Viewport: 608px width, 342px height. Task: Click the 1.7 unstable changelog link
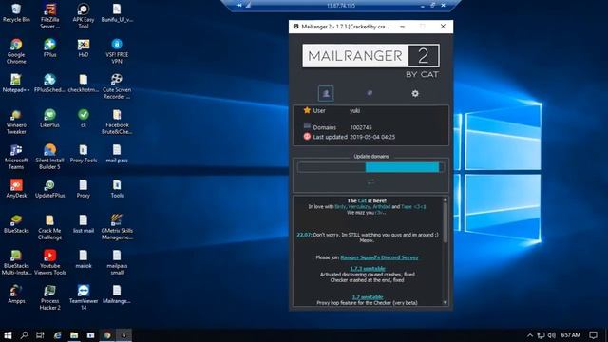[368, 297]
